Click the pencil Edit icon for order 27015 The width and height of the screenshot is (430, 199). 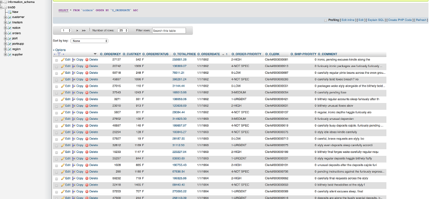63,86
